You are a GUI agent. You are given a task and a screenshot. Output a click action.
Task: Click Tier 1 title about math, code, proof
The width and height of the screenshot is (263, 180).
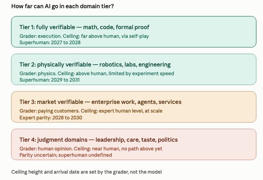pos(84,27)
